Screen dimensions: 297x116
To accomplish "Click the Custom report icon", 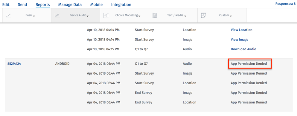I will click(203, 15).
